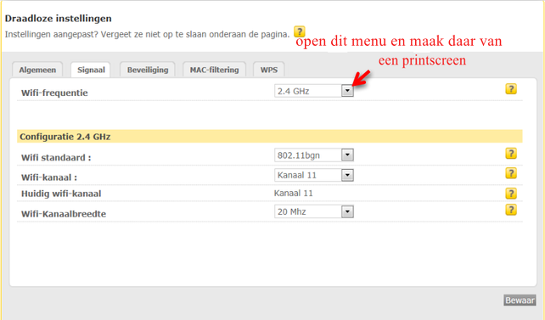Viewport: 545px width, 320px height.
Task: Click the Huidig wifi-kanaal value Kanaal 11
Action: click(294, 194)
